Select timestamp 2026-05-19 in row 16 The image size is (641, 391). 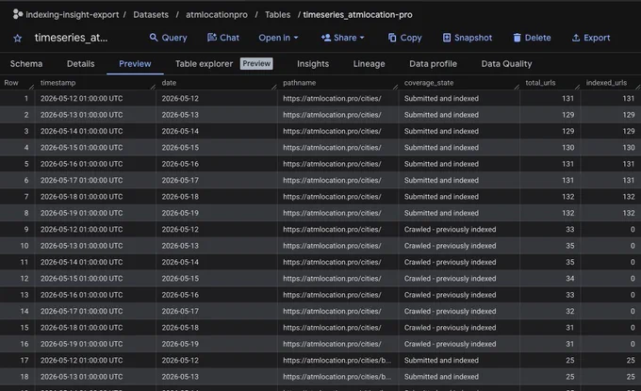[81, 344]
